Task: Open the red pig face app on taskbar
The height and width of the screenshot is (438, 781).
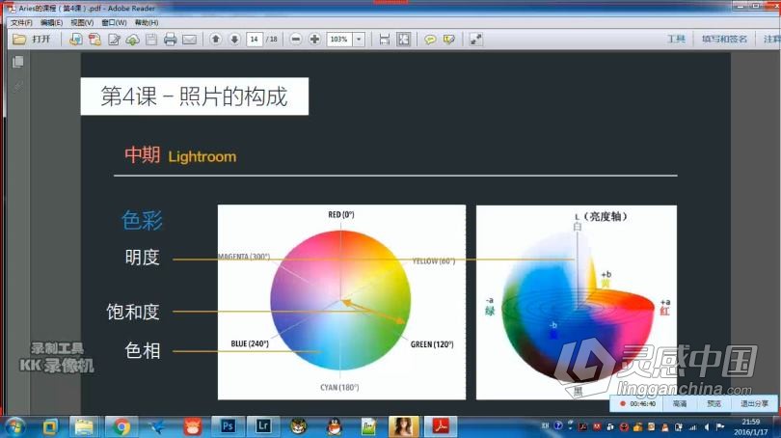Action: tap(192, 427)
